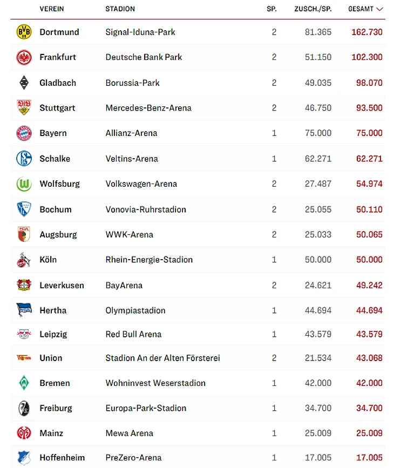394x468 pixels.
Task: Open the Stuttgart team link
Action: click(57, 108)
